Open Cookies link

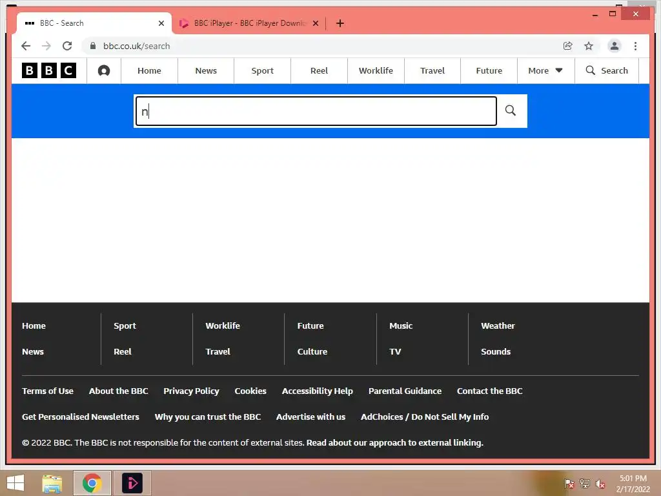[x=250, y=391]
